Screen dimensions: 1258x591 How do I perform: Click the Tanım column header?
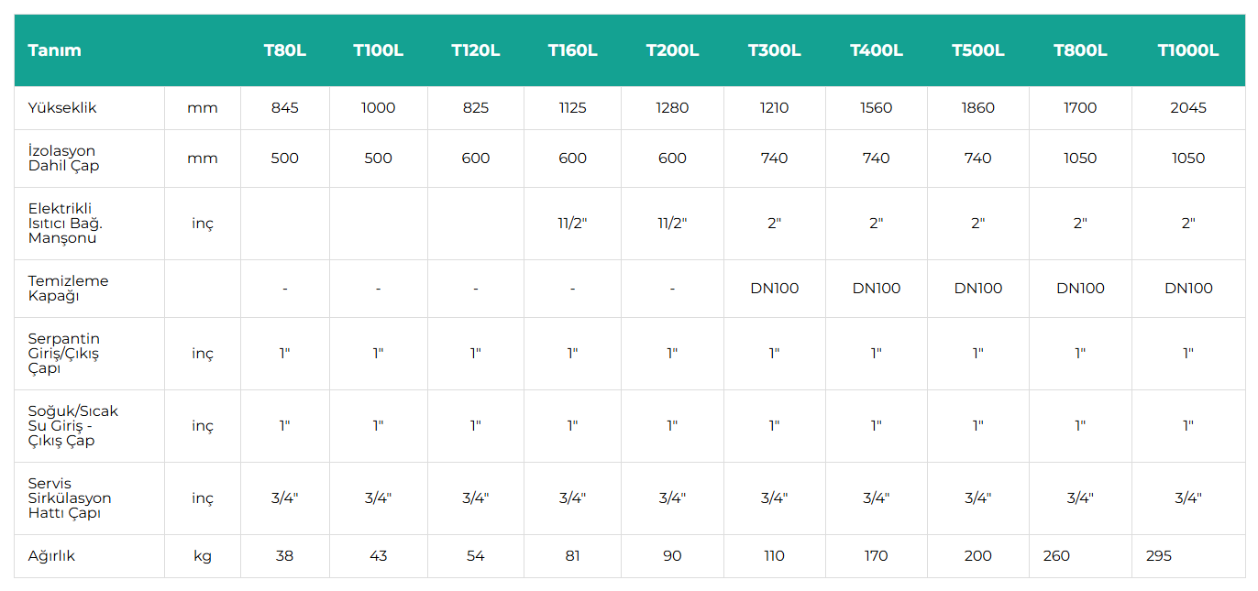(x=55, y=50)
